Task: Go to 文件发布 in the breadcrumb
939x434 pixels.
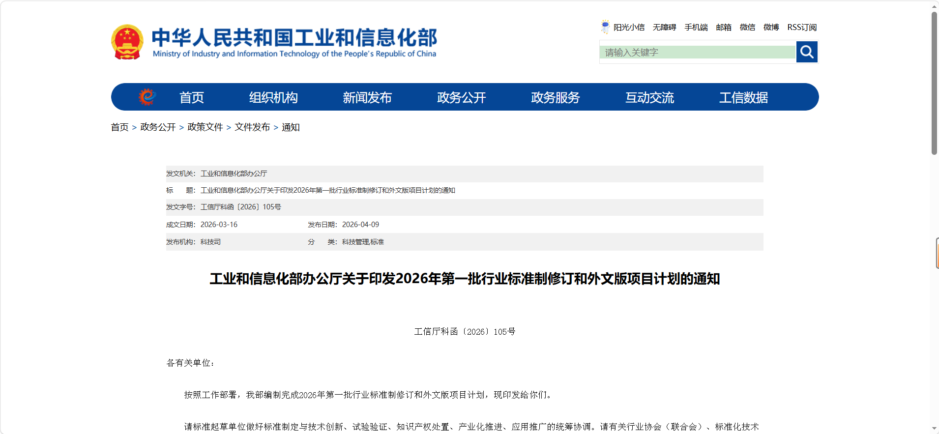Action: (252, 127)
